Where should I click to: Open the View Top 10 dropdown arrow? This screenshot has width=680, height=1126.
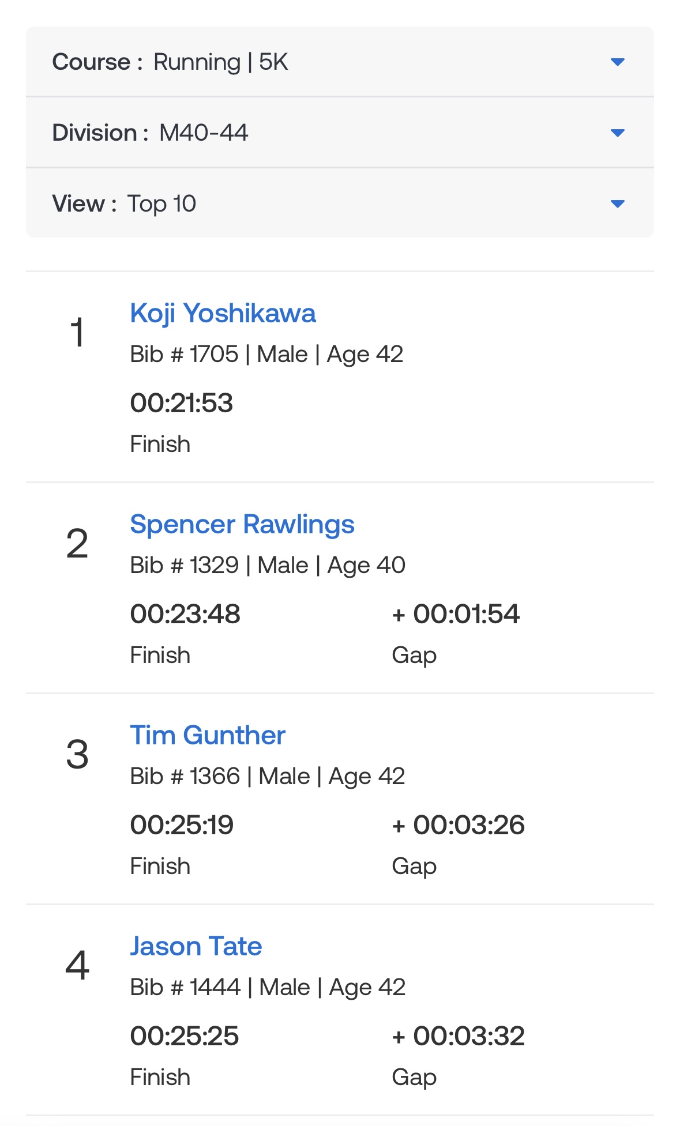click(617, 204)
